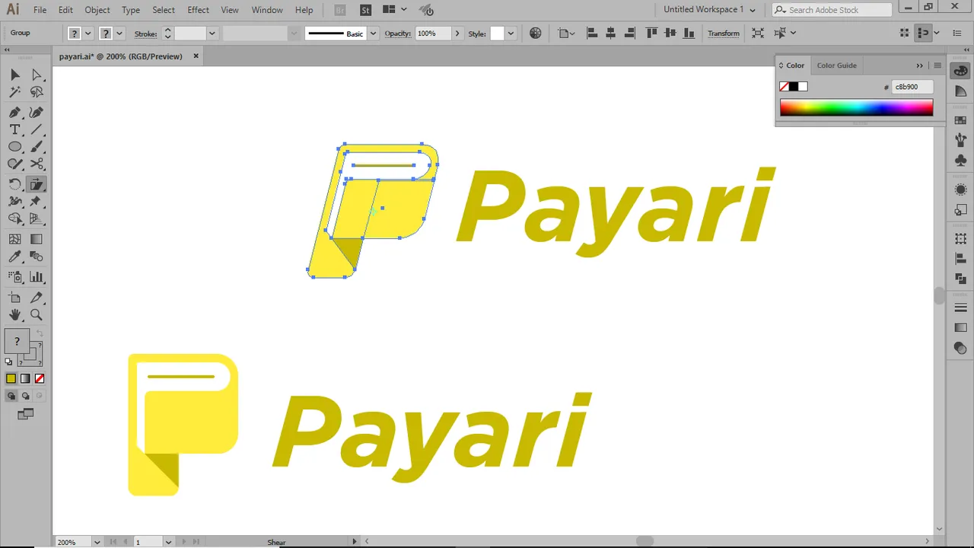Choose the Puppet Warp pin tool

point(36,202)
